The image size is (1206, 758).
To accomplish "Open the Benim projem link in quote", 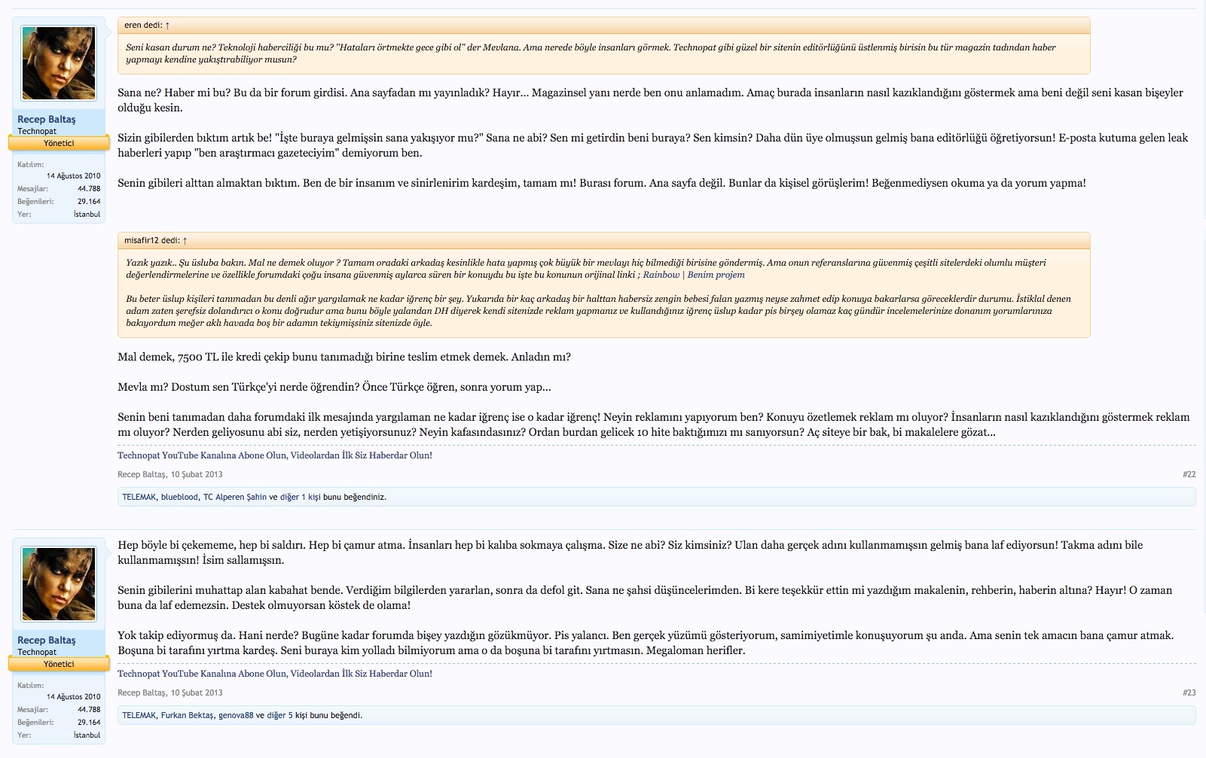I will [x=716, y=275].
